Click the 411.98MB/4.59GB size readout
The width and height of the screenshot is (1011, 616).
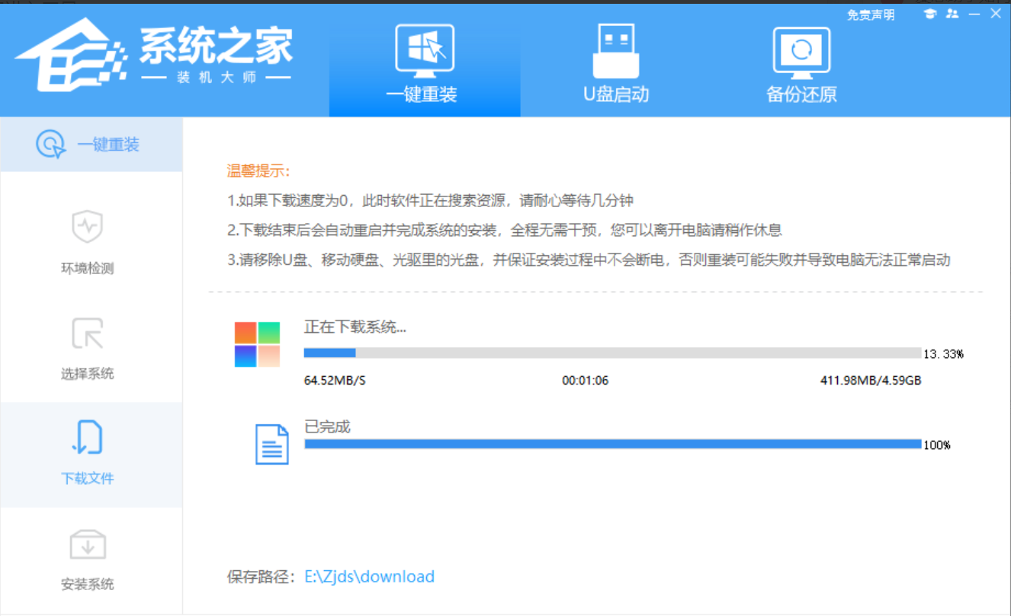click(x=871, y=381)
